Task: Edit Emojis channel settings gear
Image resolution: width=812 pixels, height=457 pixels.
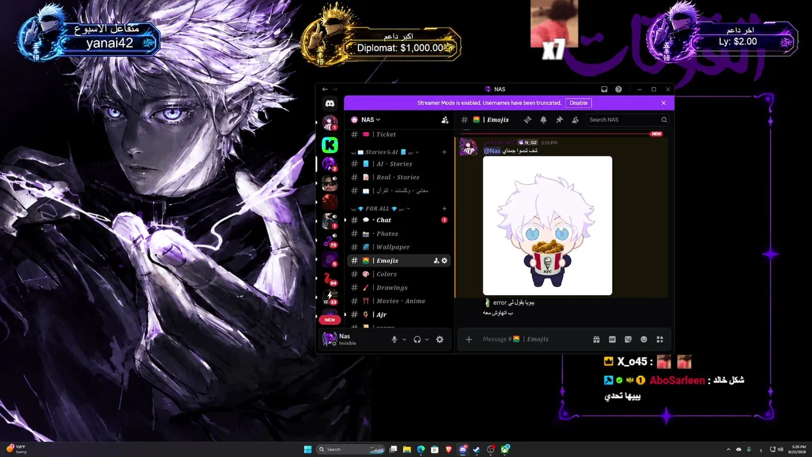Action: click(444, 261)
